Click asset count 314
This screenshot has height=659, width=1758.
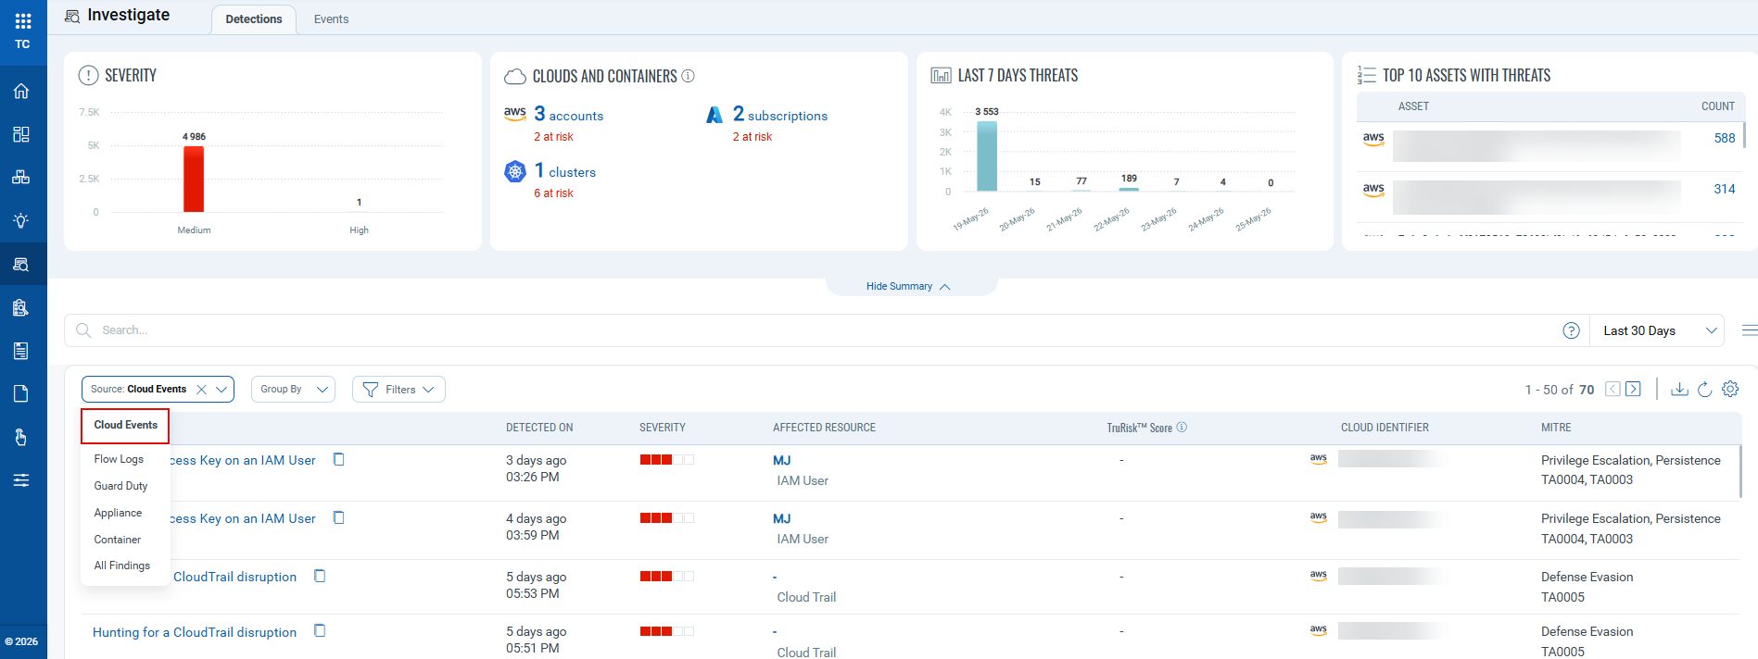pos(1724,189)
